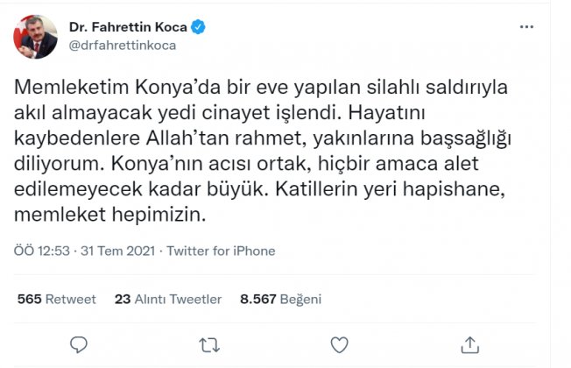The height and width of the screenshot is (368, 571).
Task: Open the share upload icon
Action: [x=469, y=344]
